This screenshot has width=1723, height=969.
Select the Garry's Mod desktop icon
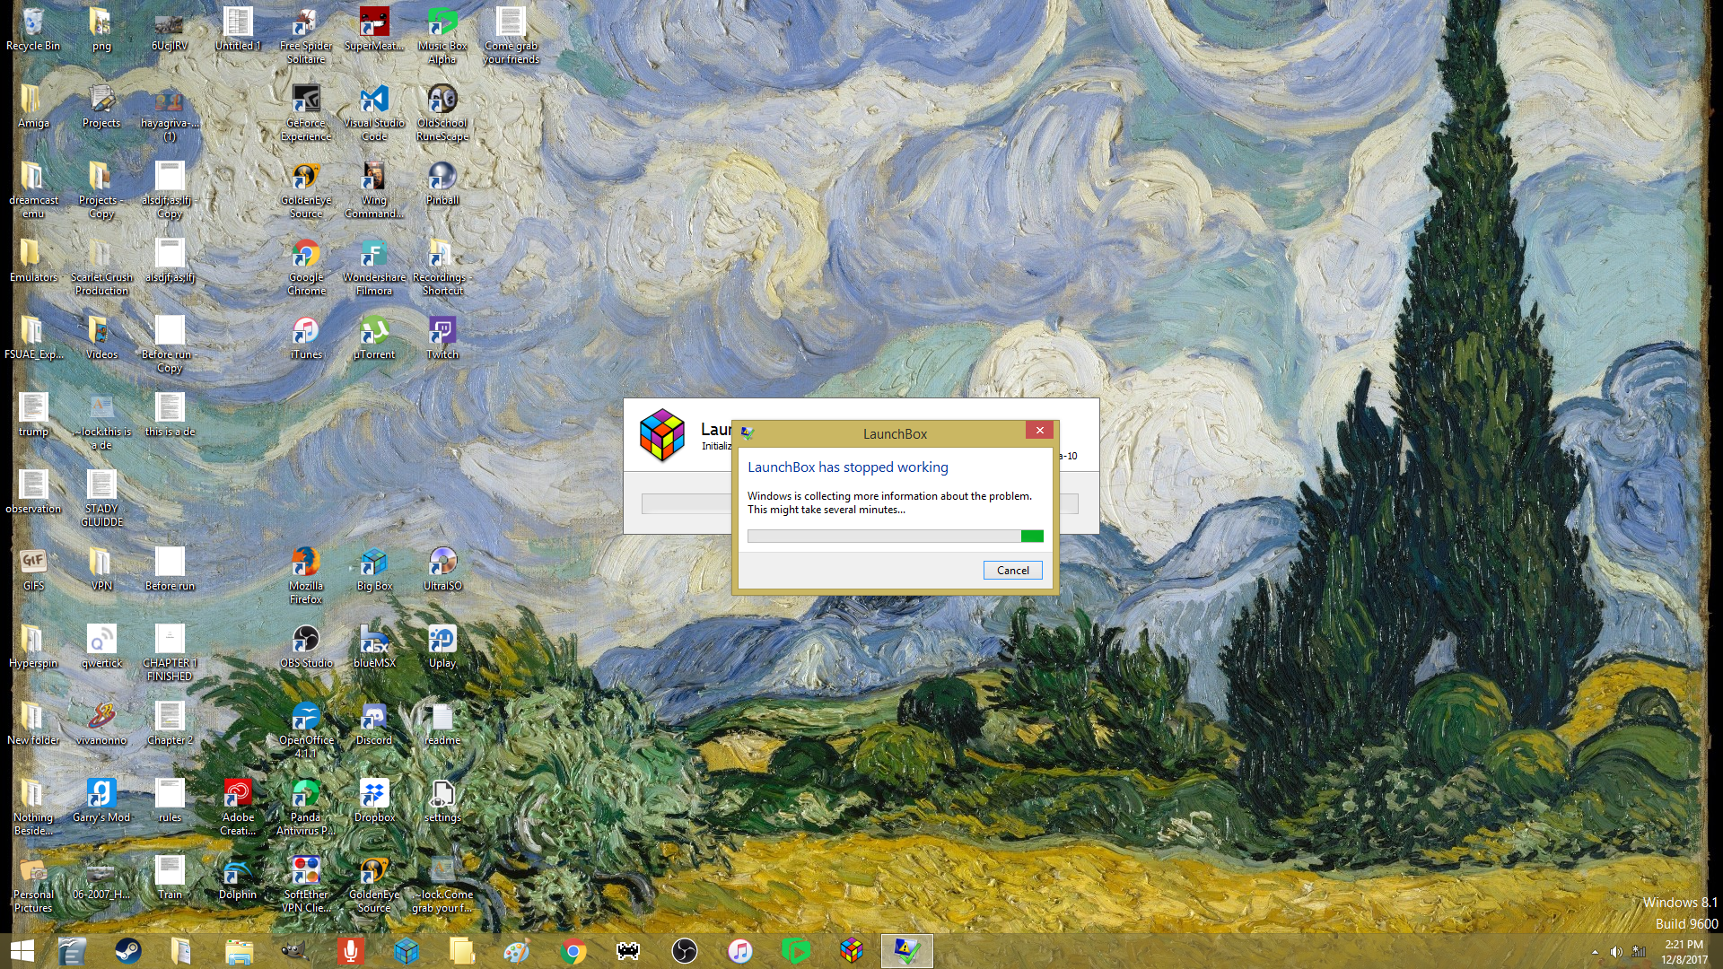[x=101, y=800]
